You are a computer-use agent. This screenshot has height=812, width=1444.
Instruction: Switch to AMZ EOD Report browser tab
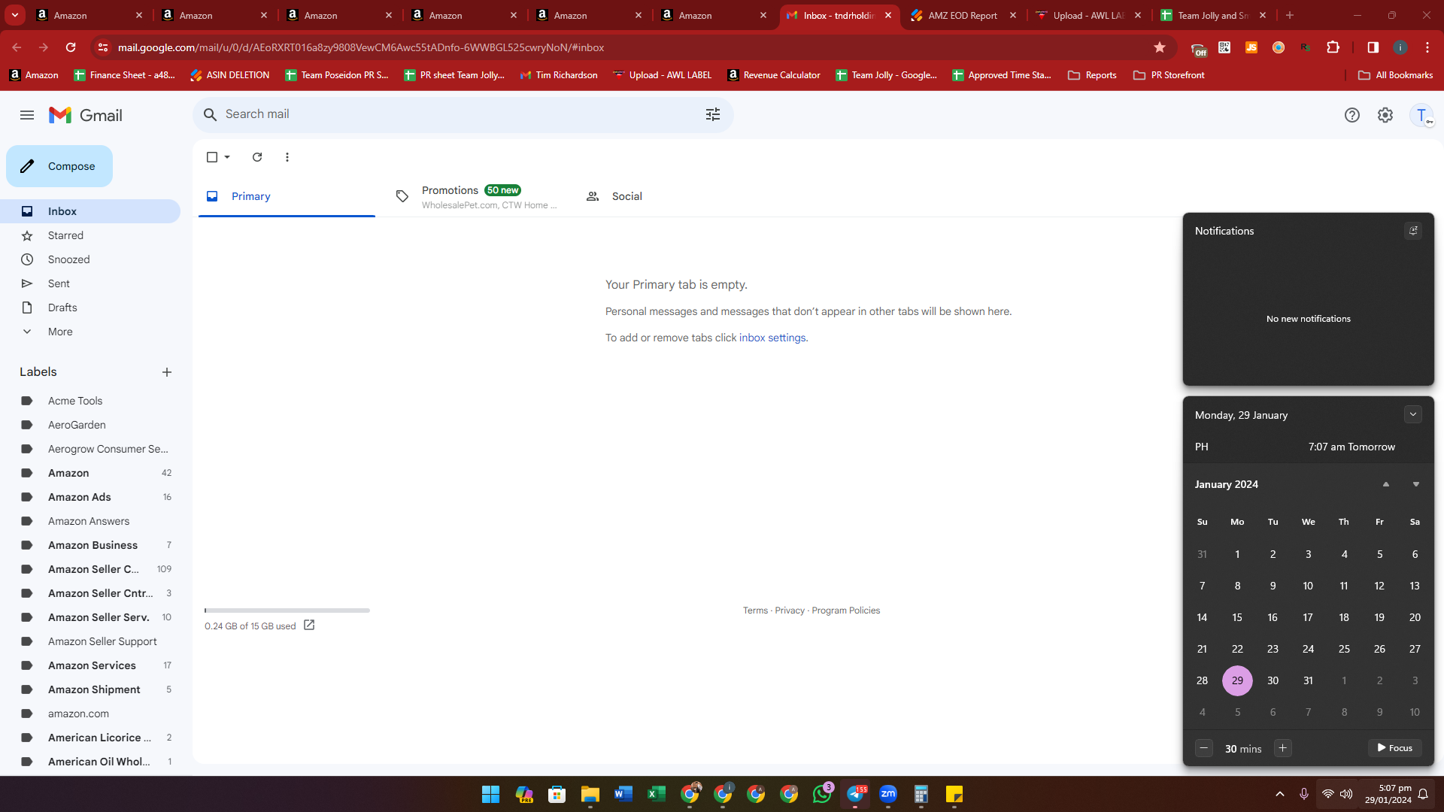click(963, 15)
